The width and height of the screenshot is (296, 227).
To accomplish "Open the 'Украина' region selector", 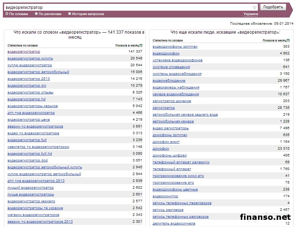I will [250, 14].
